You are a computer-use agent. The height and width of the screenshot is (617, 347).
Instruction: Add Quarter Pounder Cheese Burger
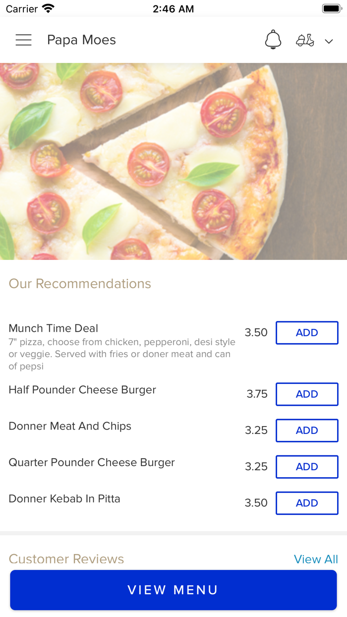pyautogui.click(x=307, y=467)
